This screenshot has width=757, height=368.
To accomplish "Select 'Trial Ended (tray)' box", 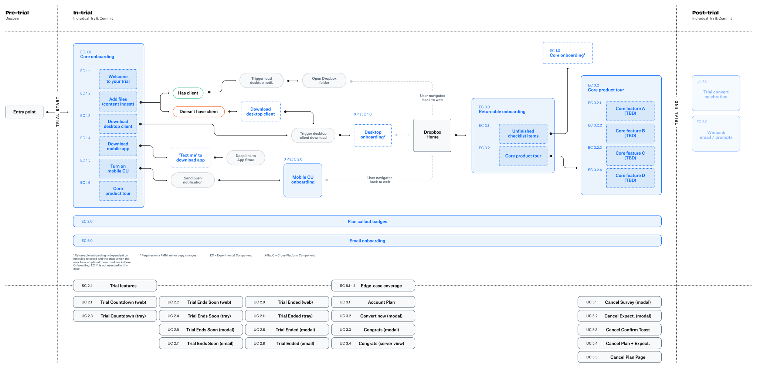I will pyautogui.click(x=287, y=316).
